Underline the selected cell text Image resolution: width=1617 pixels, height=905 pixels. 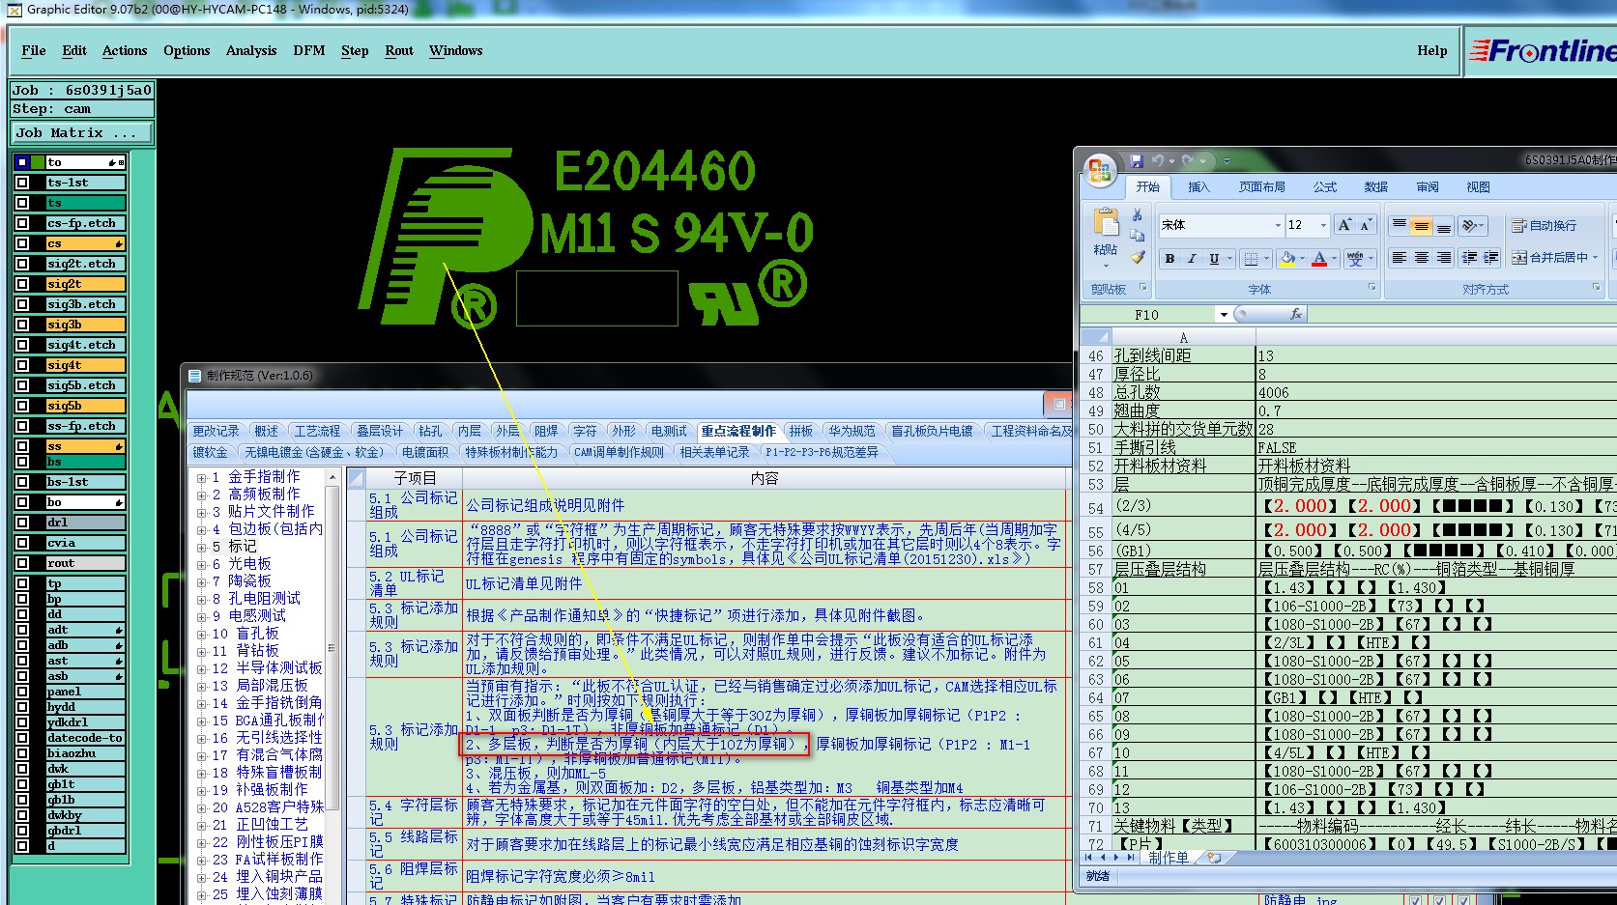pyautogui.click(x=1214, y=259)
